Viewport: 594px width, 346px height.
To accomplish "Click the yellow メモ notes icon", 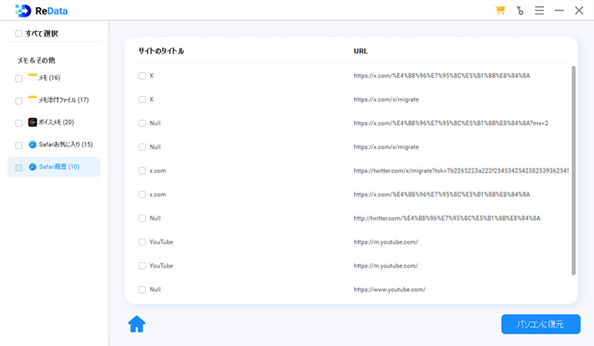I will click(32, 78).
